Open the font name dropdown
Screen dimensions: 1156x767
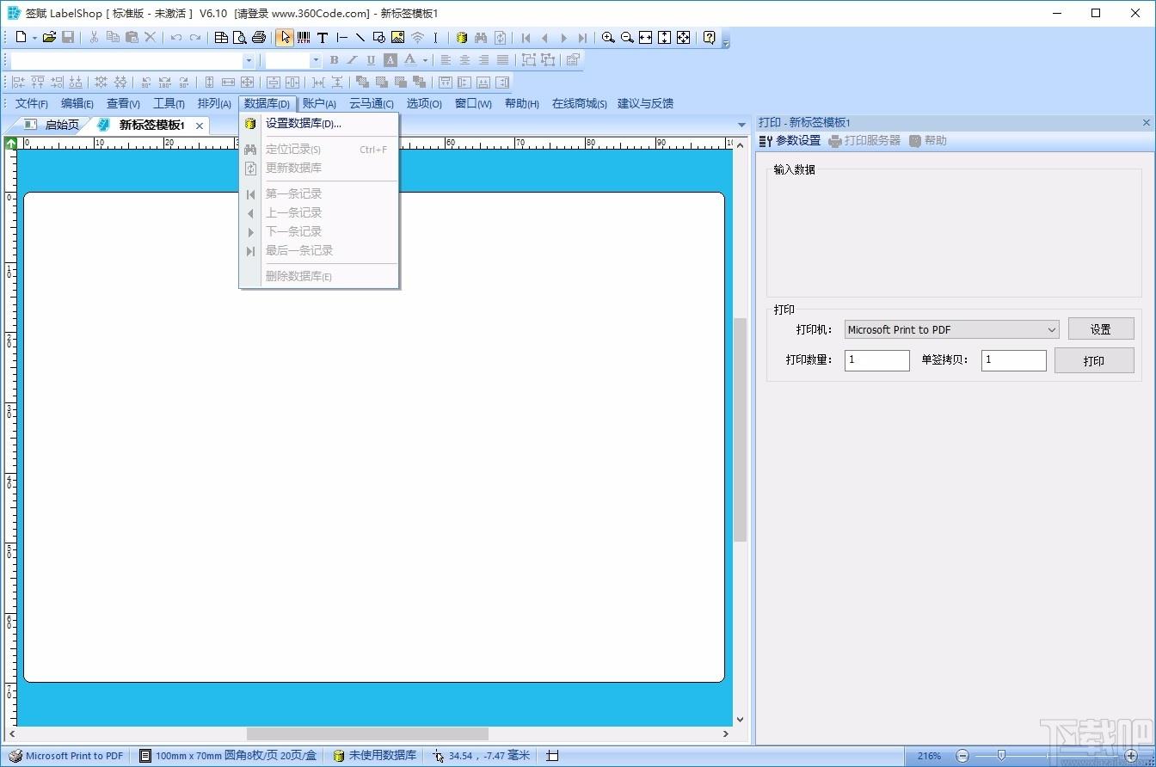(x=249, y=60)
